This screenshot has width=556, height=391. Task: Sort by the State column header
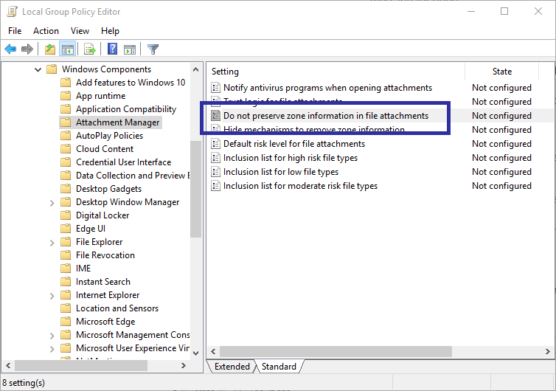[x=501, y=72]
